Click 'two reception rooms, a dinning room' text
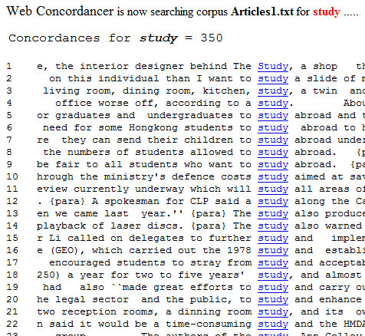Screen dimensions: 365x336 pos(144,311)
